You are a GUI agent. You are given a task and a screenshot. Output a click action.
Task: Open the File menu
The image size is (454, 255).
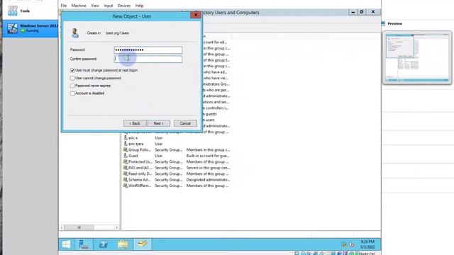(63, 6)
